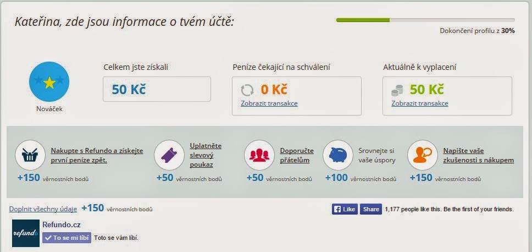Click the profile completion progress bar
Screen dimensions: 532x252
pos(425,20)
